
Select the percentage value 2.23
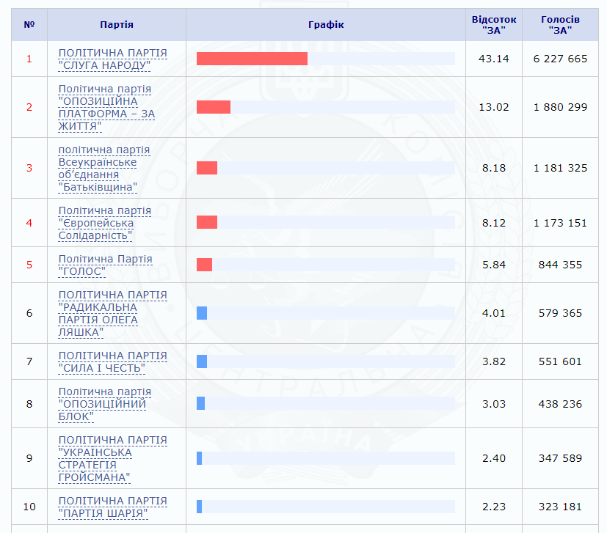pyautogui.click(x=494, y=507)
